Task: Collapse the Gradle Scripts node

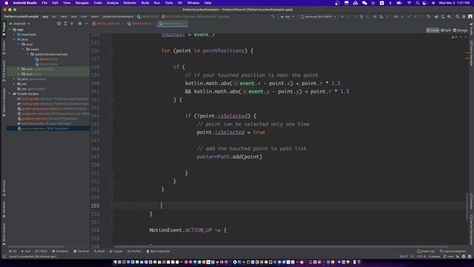Action: (10, 94)
